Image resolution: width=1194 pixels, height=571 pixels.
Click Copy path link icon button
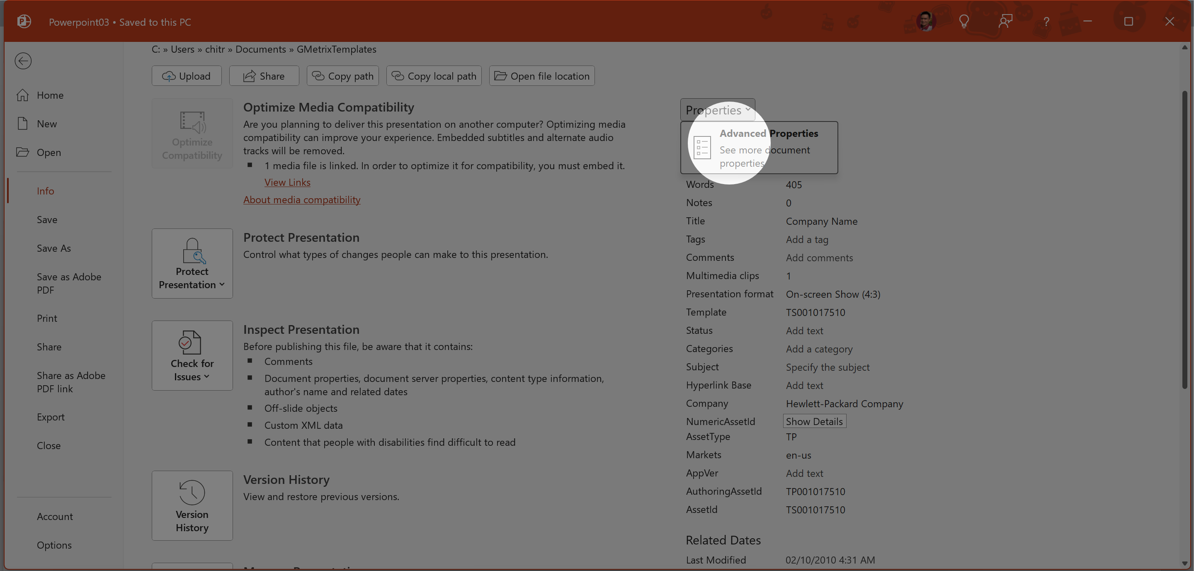(x=342, y=76)
